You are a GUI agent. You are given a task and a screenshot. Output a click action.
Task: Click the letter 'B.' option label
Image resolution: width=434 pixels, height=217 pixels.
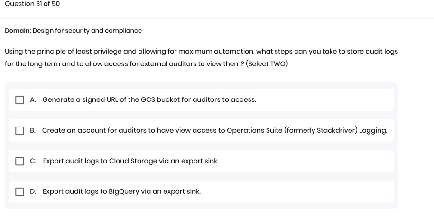point(33,130)
